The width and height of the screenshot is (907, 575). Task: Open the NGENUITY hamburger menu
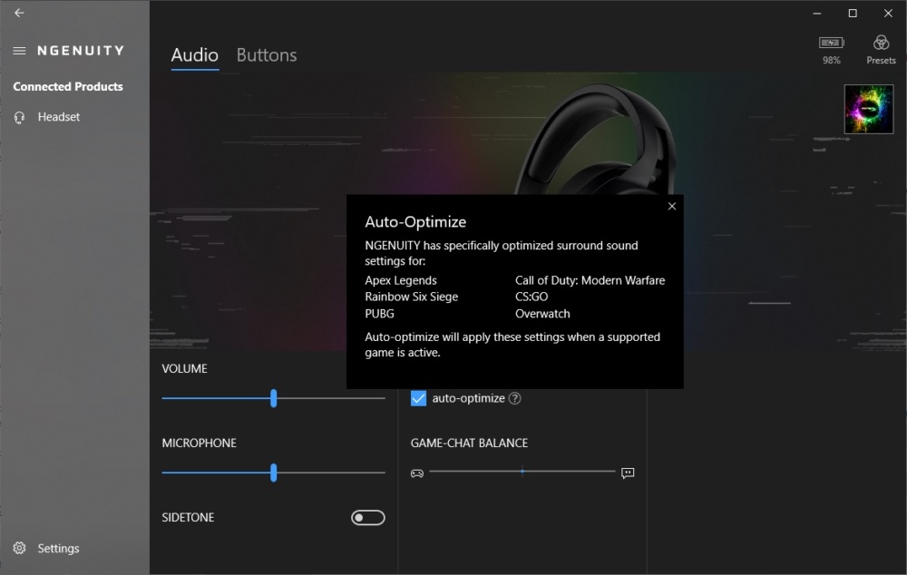19,51
